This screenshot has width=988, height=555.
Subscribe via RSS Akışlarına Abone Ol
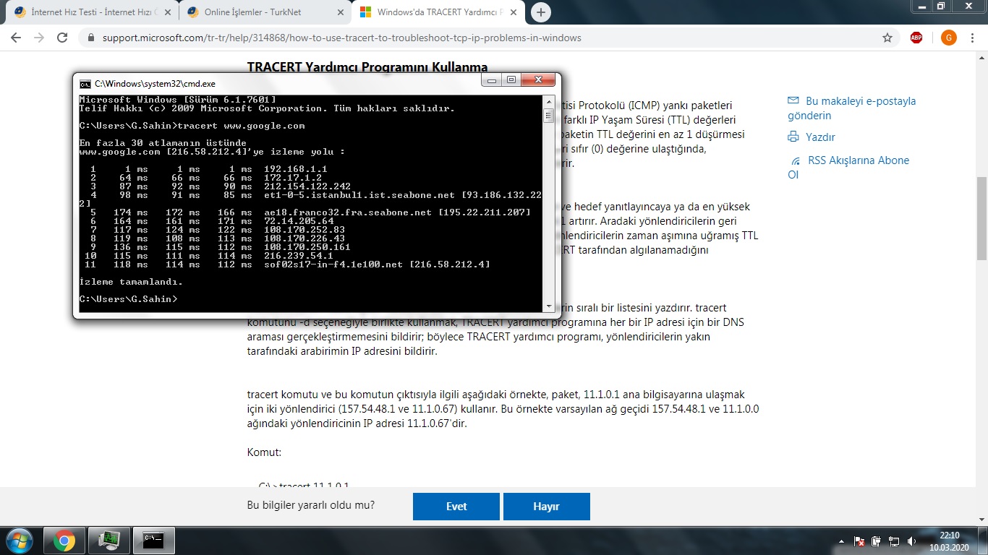(848, 167)
